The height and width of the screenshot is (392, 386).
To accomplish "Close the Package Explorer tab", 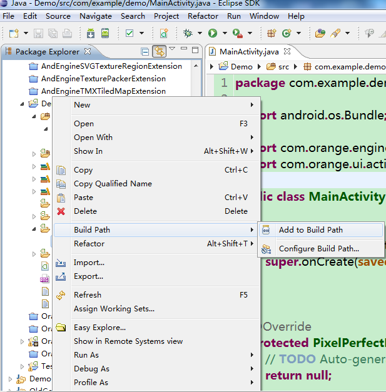I will click(88, 51).
